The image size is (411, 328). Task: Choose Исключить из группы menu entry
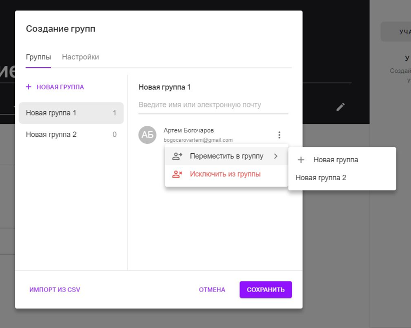pyautogui.click(x=226, y=174)
